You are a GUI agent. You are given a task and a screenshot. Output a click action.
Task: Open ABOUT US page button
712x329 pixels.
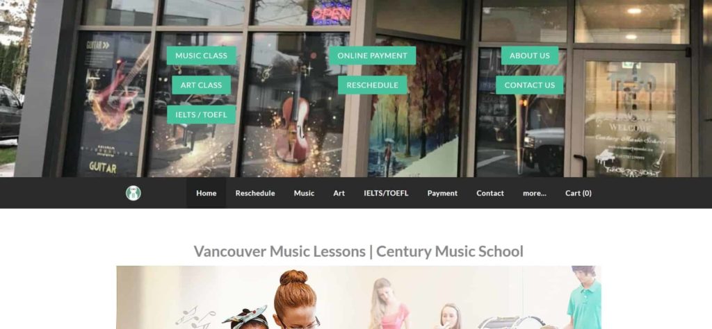tap(529, 56)
